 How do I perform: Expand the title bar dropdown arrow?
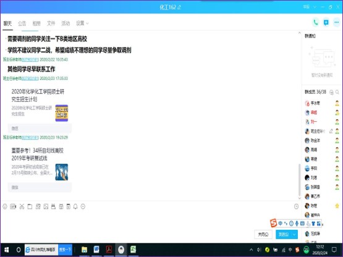pyautogui.click(x=315, y=7)
